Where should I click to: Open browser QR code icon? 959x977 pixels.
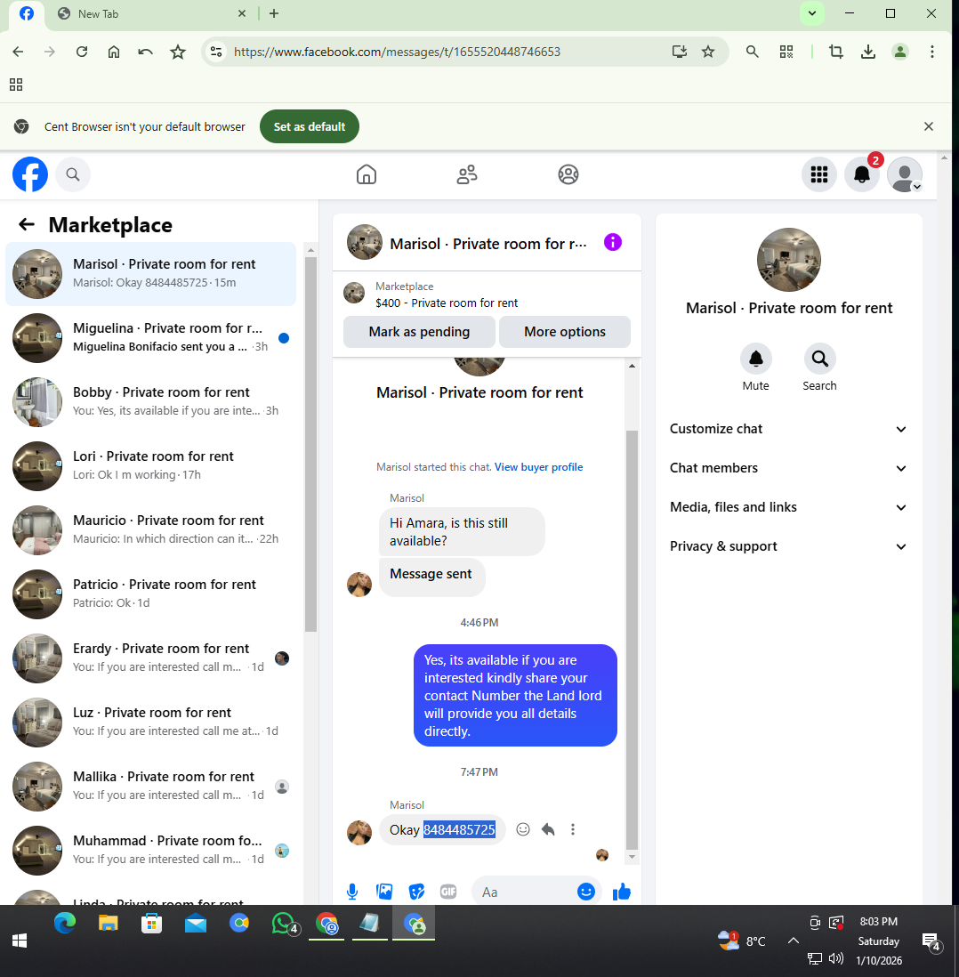pyautogui.click(x=786, y=52)
